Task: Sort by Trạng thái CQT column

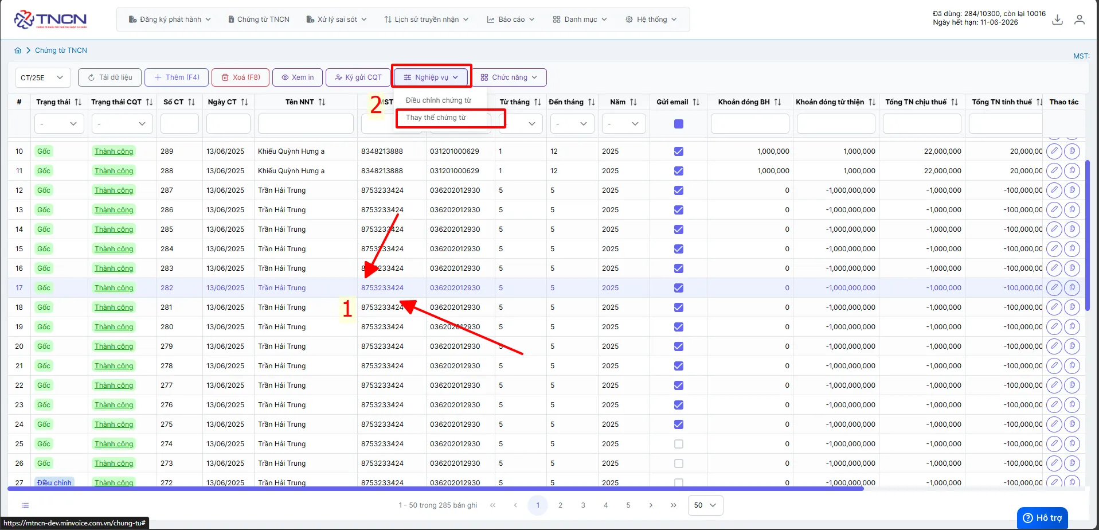Action: [x=149, y=102]
